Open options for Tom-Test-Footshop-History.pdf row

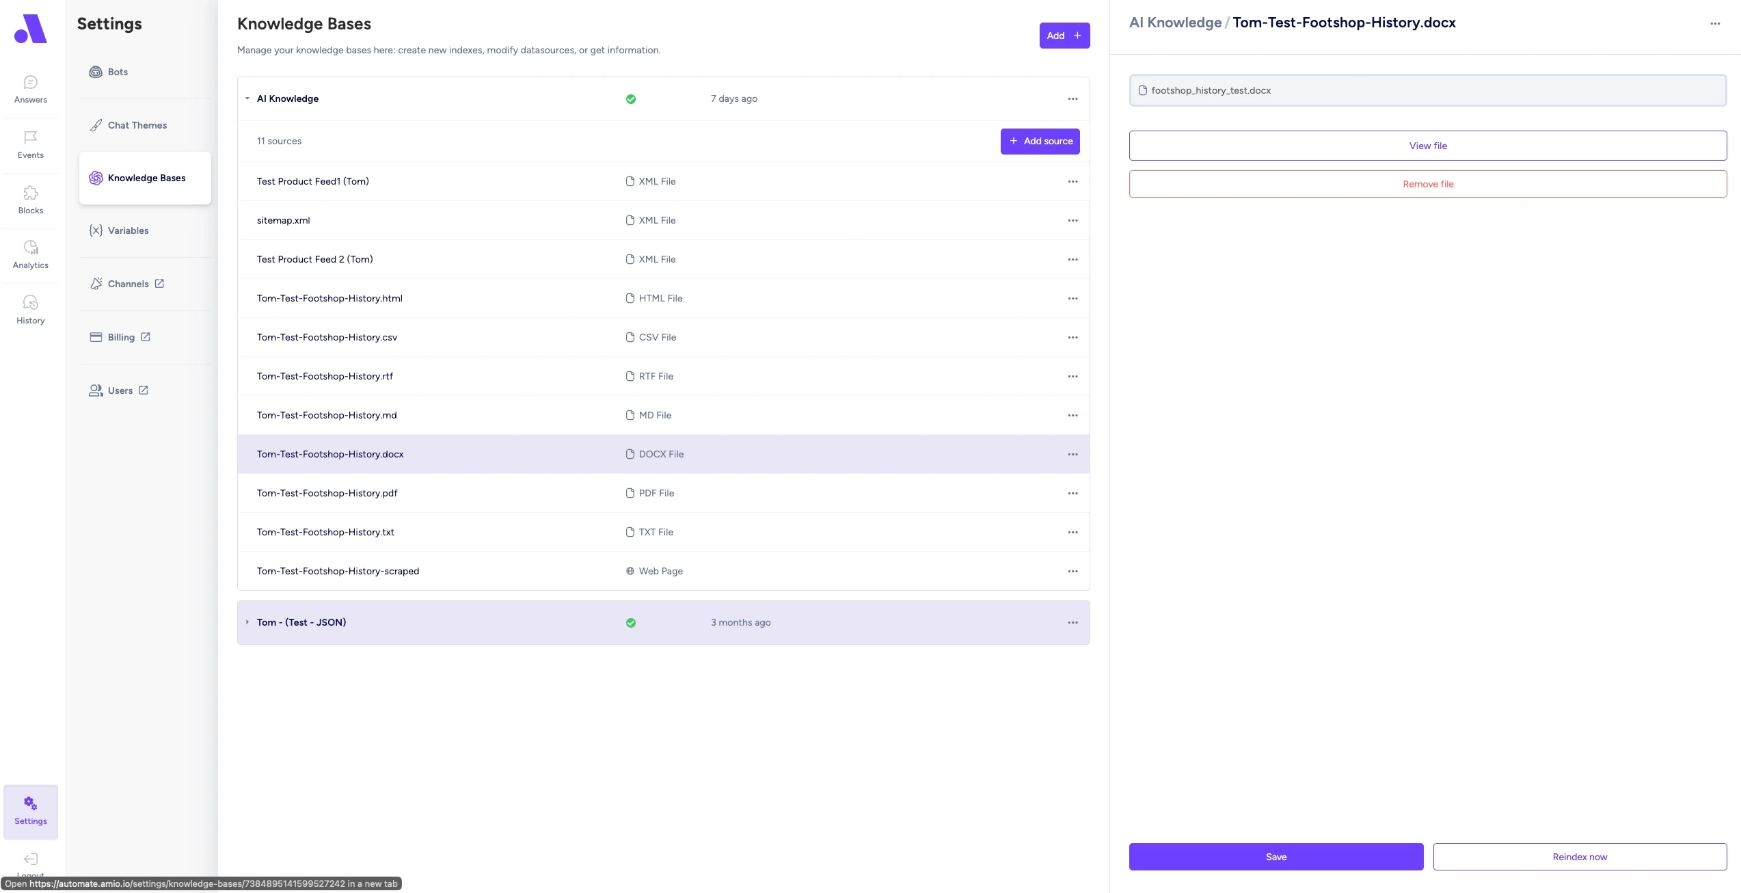coord(1072,493)
